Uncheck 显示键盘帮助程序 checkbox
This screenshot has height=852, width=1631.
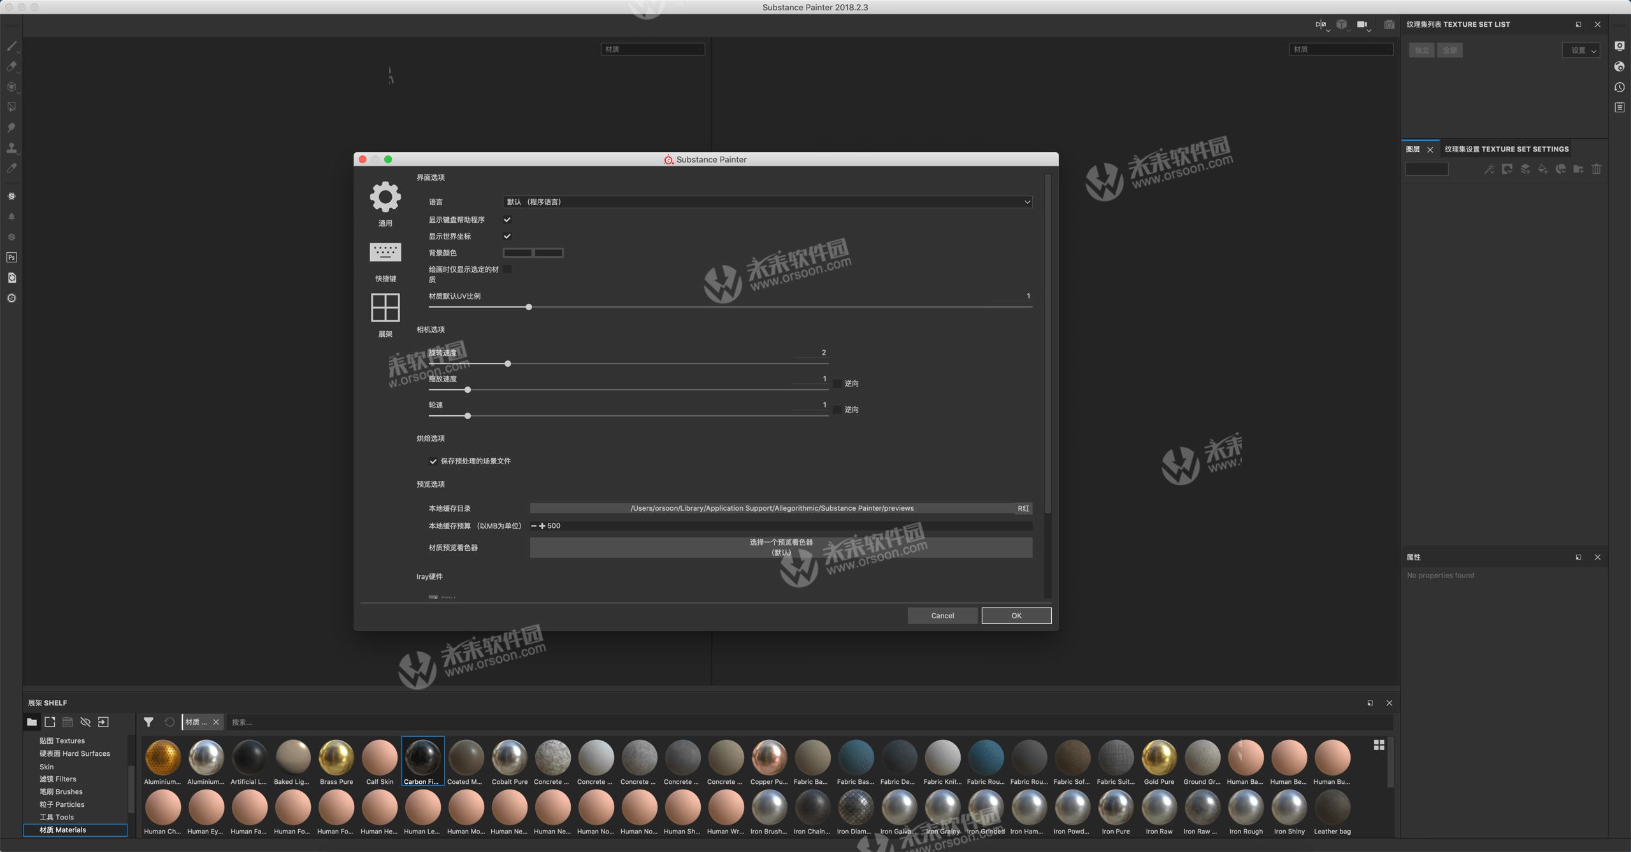click(507, 220)
